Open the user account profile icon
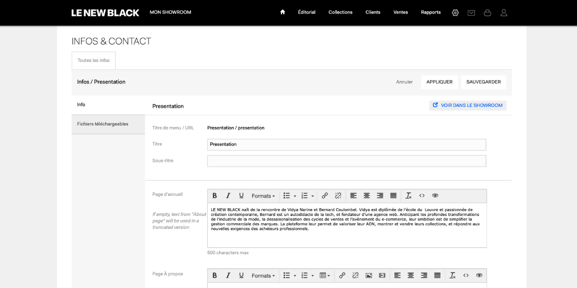 click(x=504, y=12)
